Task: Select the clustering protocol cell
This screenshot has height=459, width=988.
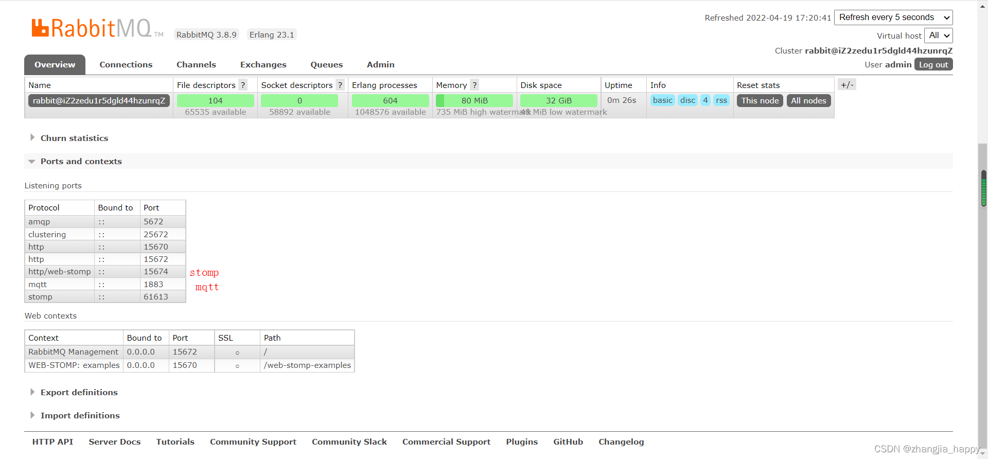Action: (x=60, y=234)
